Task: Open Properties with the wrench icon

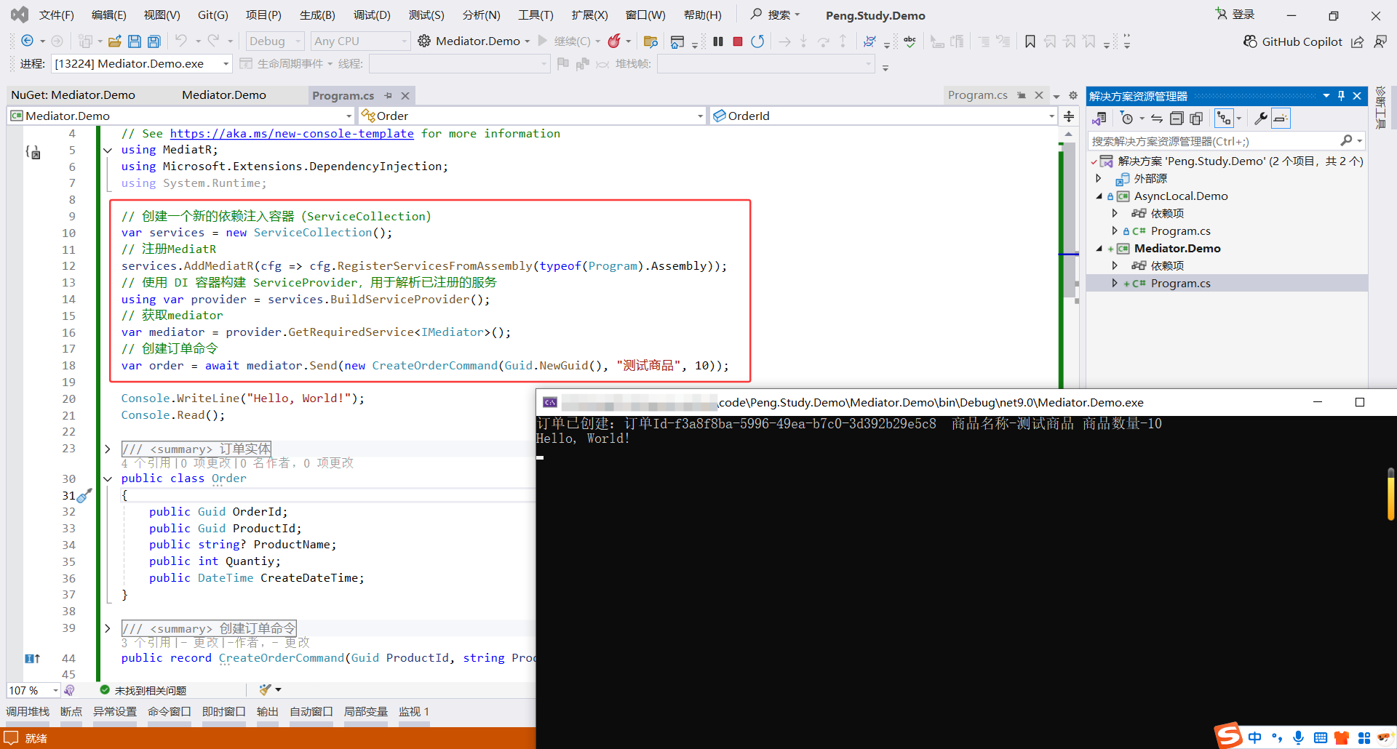Action: pos(1261,119)
